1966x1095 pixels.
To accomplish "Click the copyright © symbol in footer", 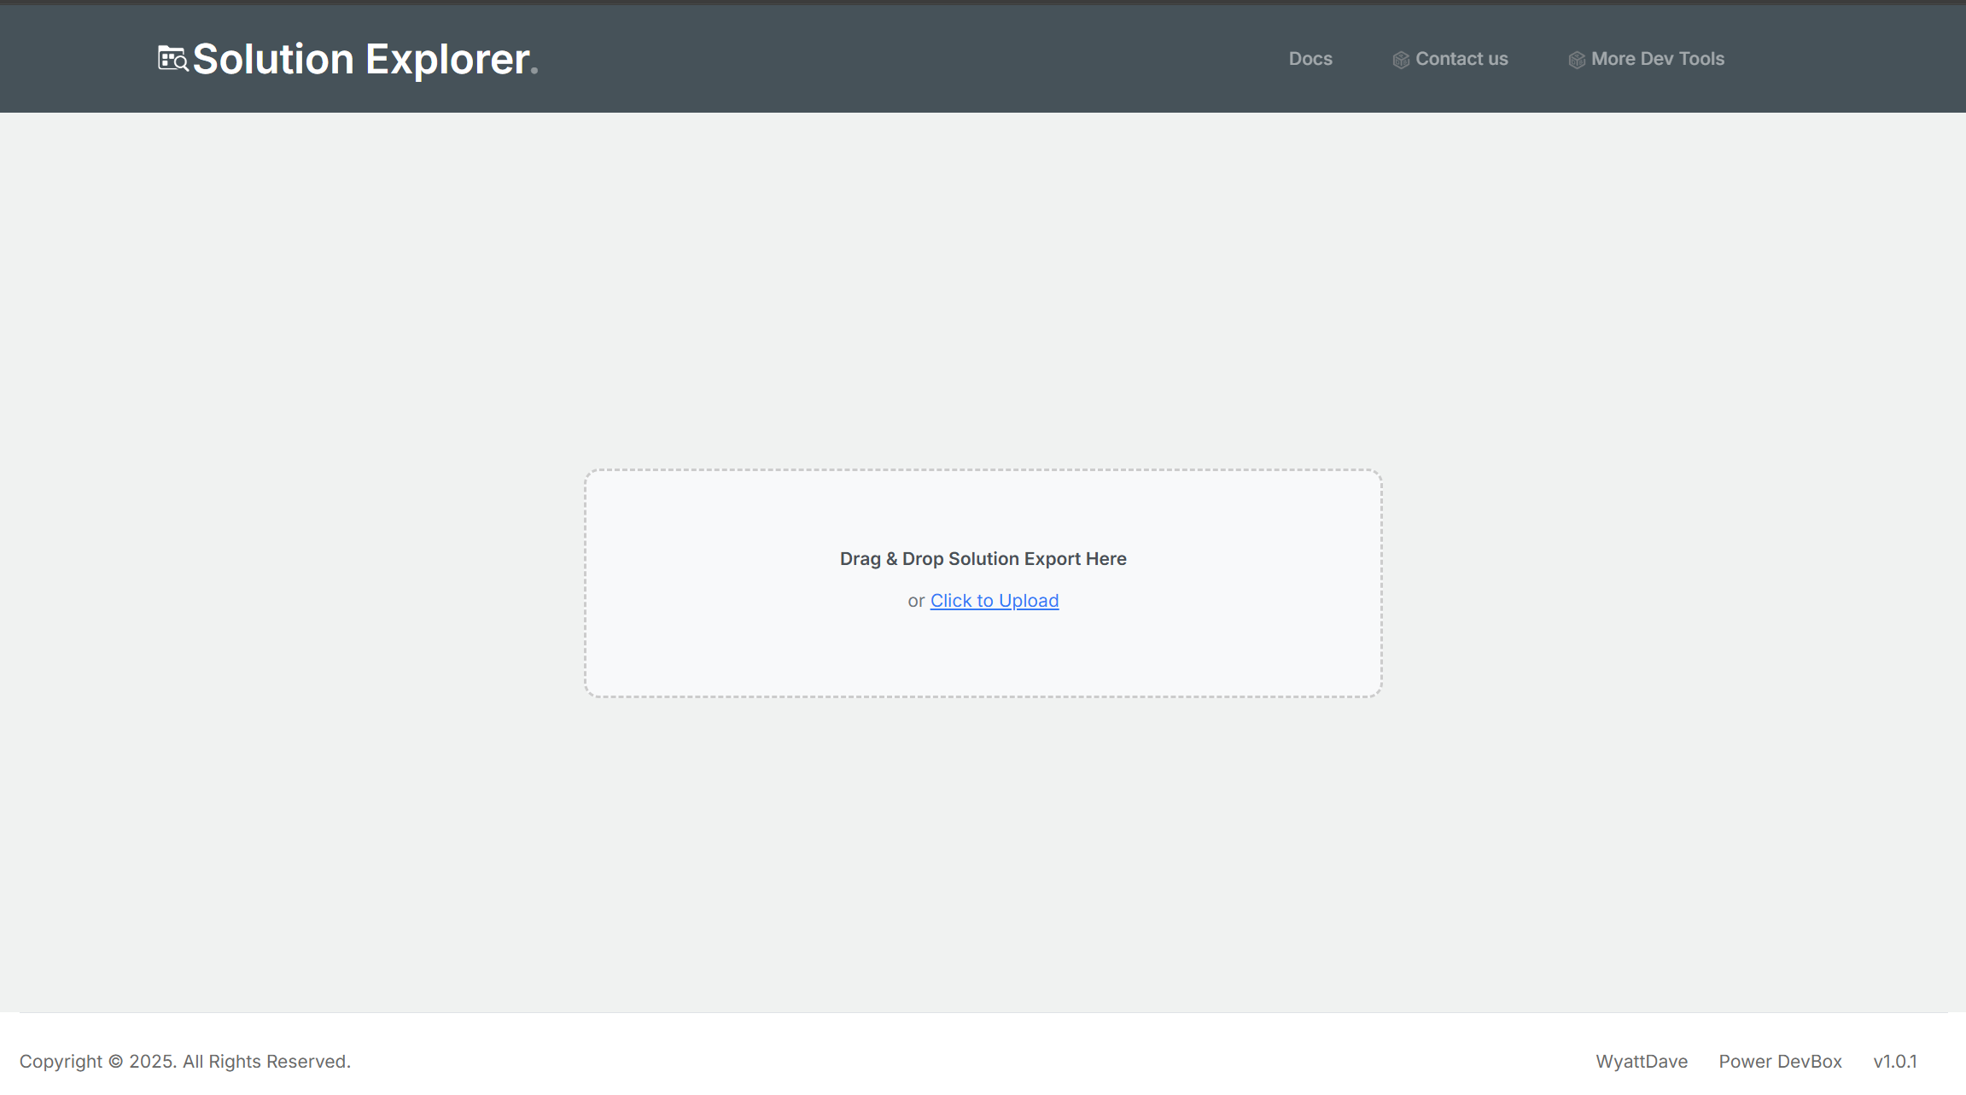I will [x=115, y=1062].
